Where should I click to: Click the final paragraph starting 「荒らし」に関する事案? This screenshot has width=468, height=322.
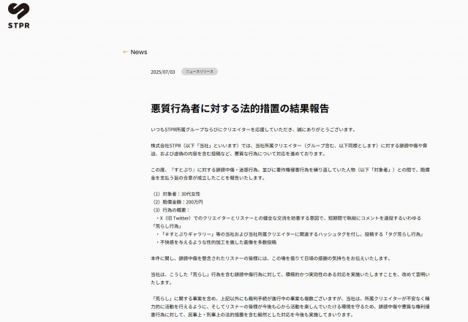pyautogui.click(x=290, y=307)
